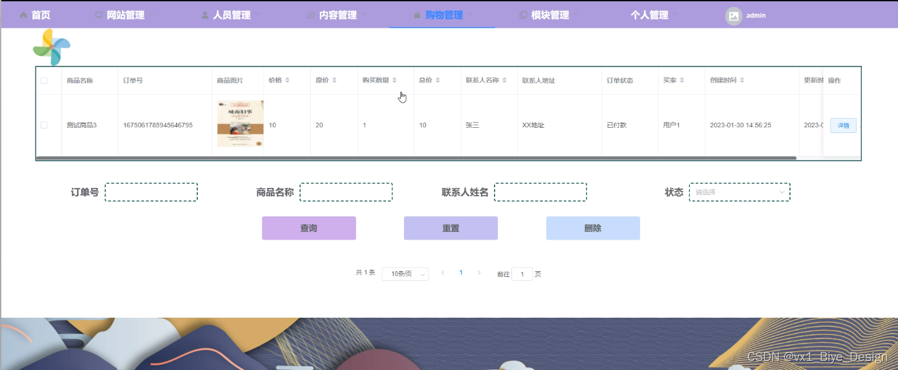Expand the 购物管理 menu chevron
The height and width of the screenshot is (370, 898).
point(469,14)
